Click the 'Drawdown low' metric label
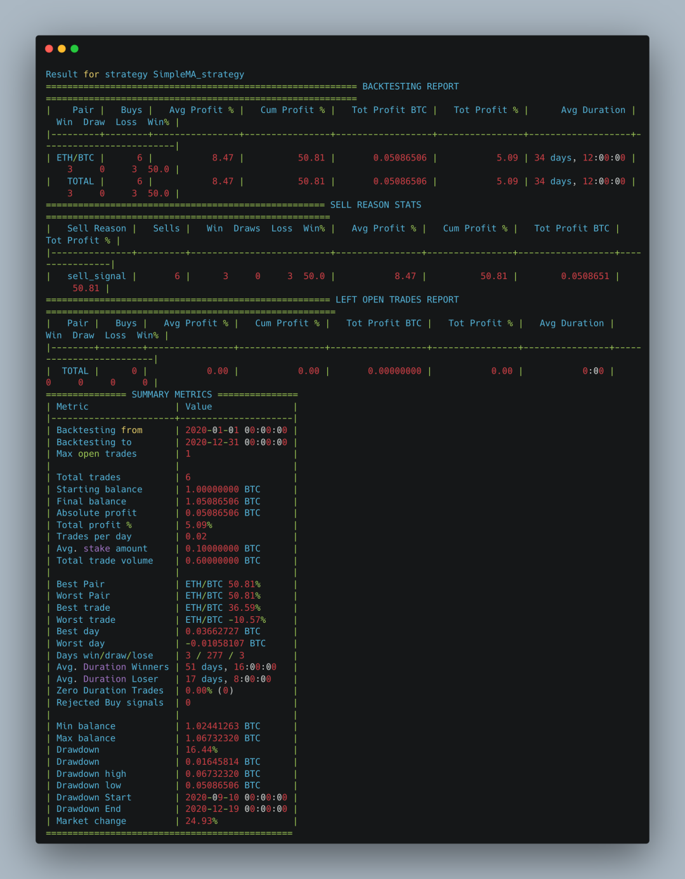The width and height of the screenshot is (685, 879). [x=89, y=785]
